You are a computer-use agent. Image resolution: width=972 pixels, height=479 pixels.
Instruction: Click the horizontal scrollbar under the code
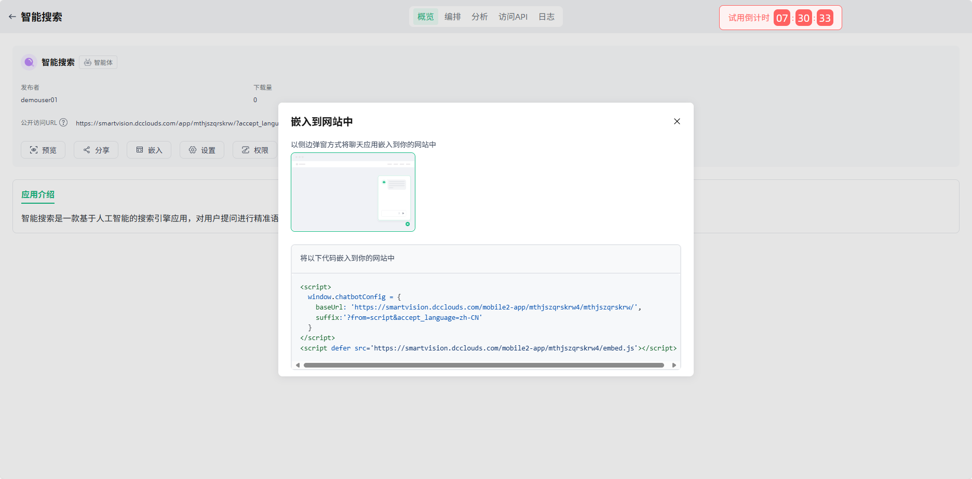(x=484, y=365)
